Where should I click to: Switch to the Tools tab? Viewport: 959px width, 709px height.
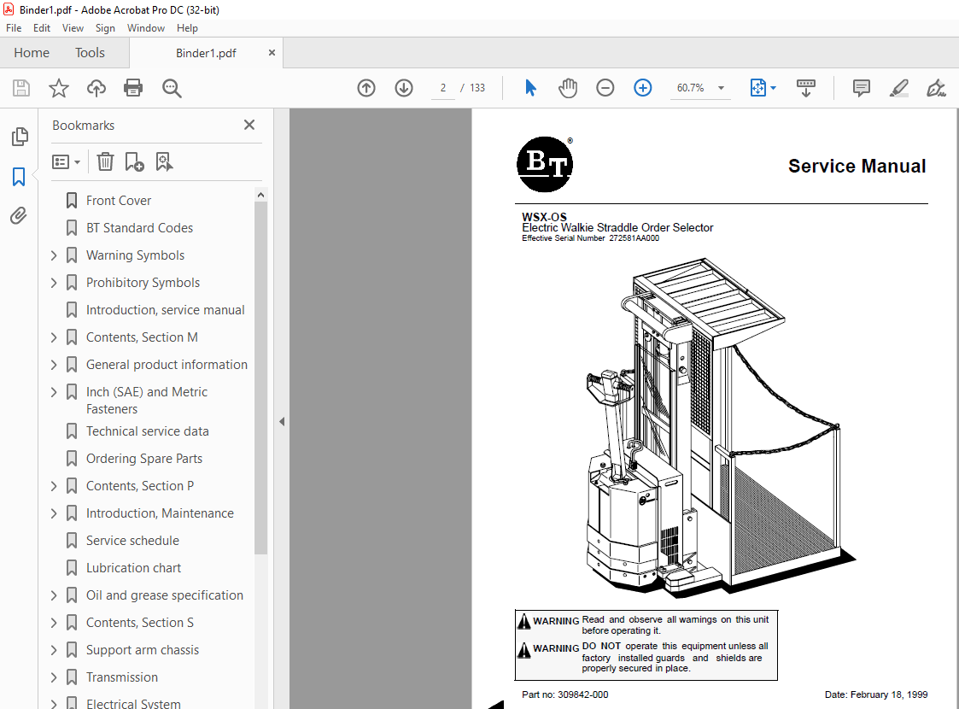coord(90,53)
